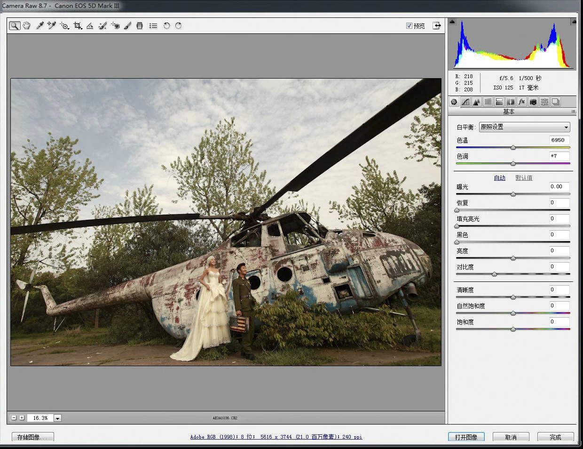
Task: Focus the 色调 value field showing +7
Action: (x=559, y=156)
